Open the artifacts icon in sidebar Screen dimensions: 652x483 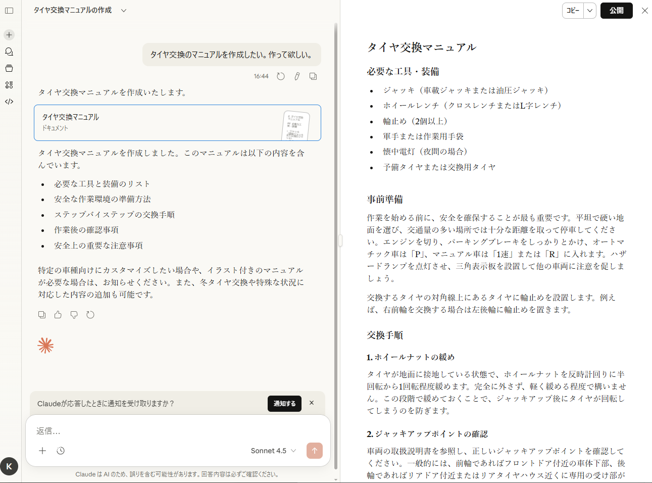coord(9,85)
